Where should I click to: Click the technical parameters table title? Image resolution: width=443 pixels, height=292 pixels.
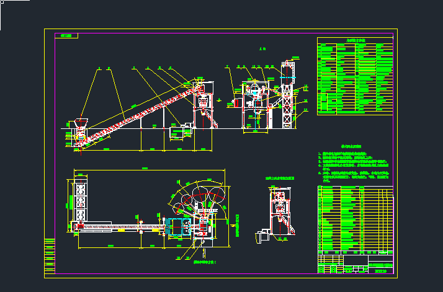coord(356,41)
